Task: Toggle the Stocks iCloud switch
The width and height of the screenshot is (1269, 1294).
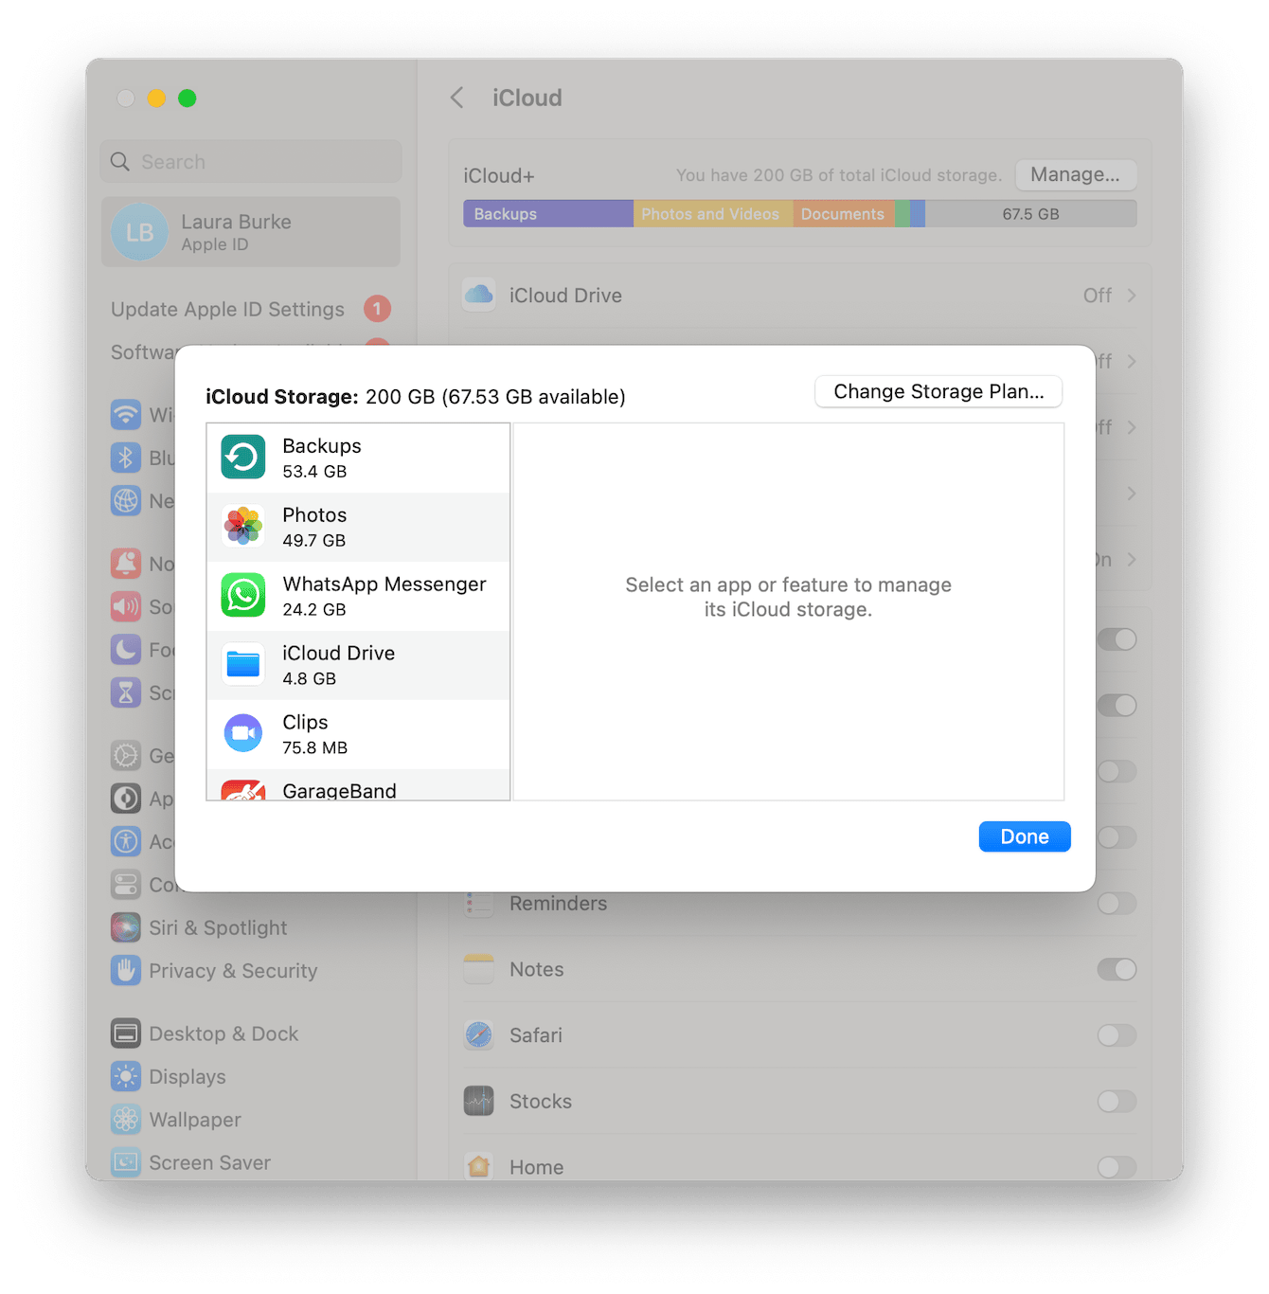Action: (1117, 1102)
